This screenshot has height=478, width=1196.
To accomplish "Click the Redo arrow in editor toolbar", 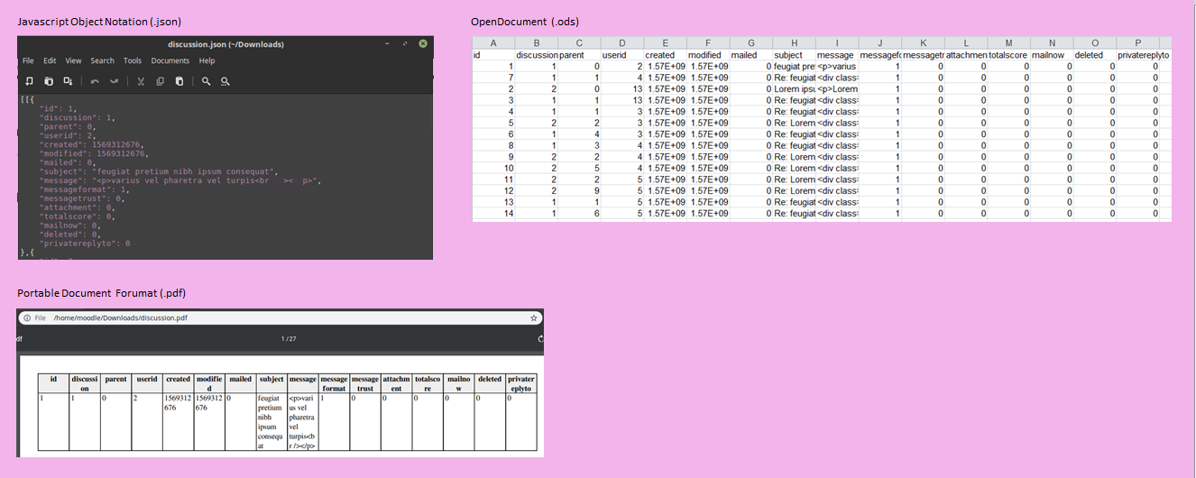I will [115, 81].
